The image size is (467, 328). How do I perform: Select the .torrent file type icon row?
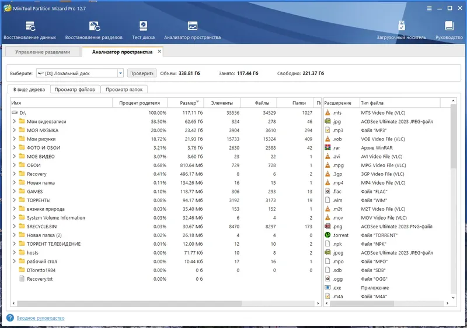328,235
